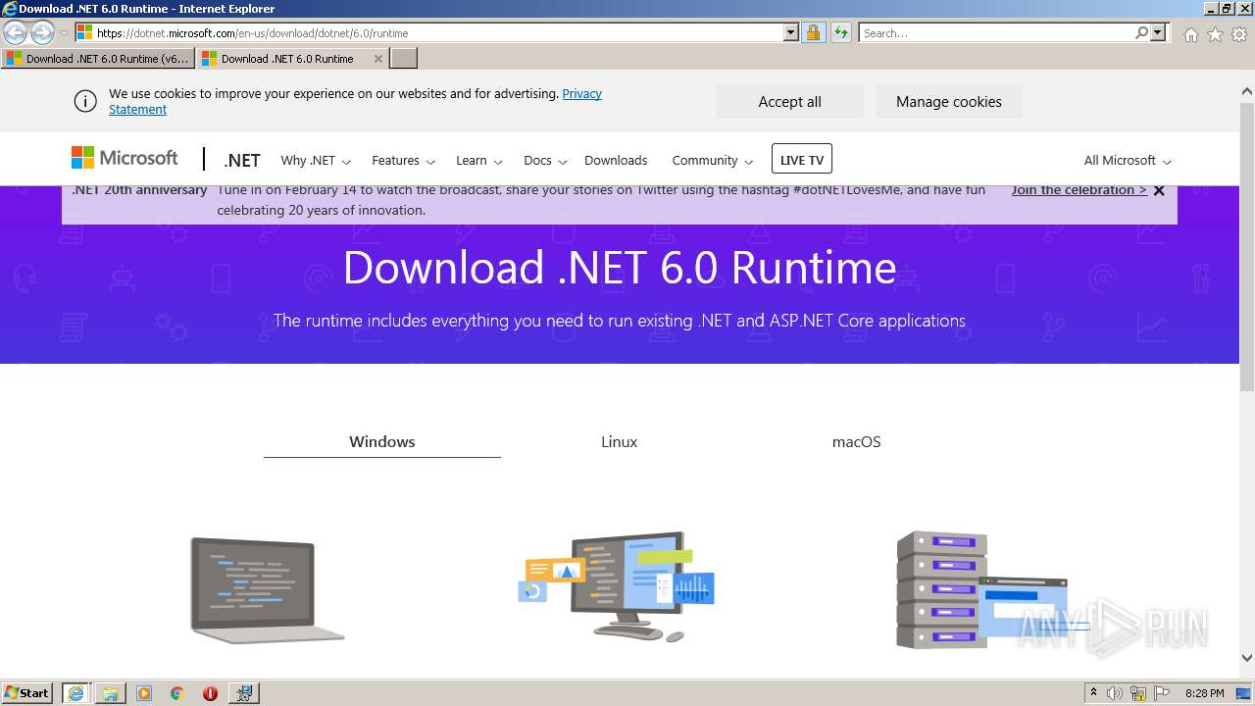Click the vertical scrollbar thumb
This screenshot has width=1255, height=706.
[1247, 245]
